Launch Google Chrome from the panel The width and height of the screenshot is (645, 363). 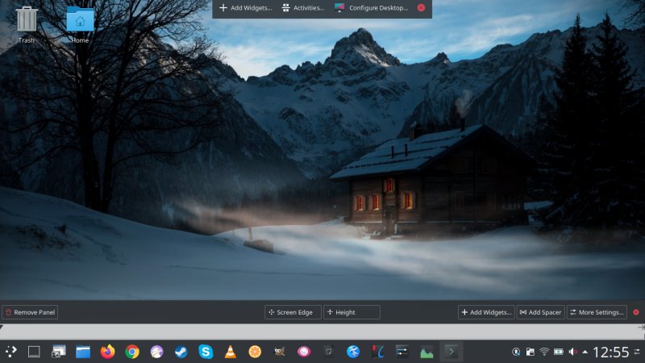(x=132, y=352)
